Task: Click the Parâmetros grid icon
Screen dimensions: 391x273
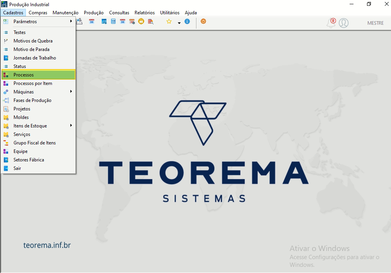Action: coord(6,22)
